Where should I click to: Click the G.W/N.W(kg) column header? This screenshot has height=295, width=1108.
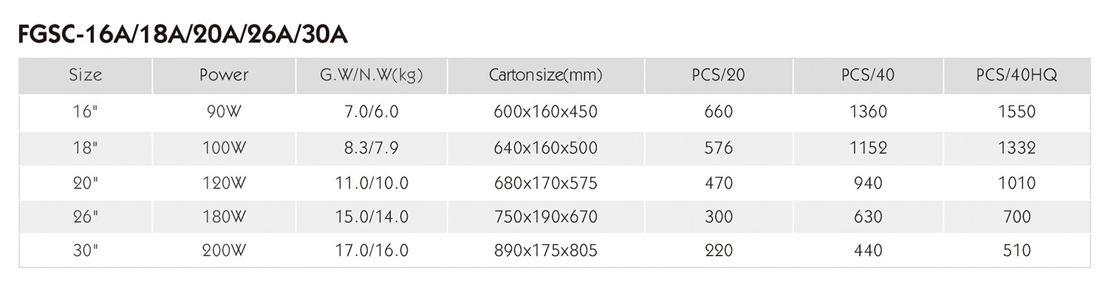pos(372,76)
